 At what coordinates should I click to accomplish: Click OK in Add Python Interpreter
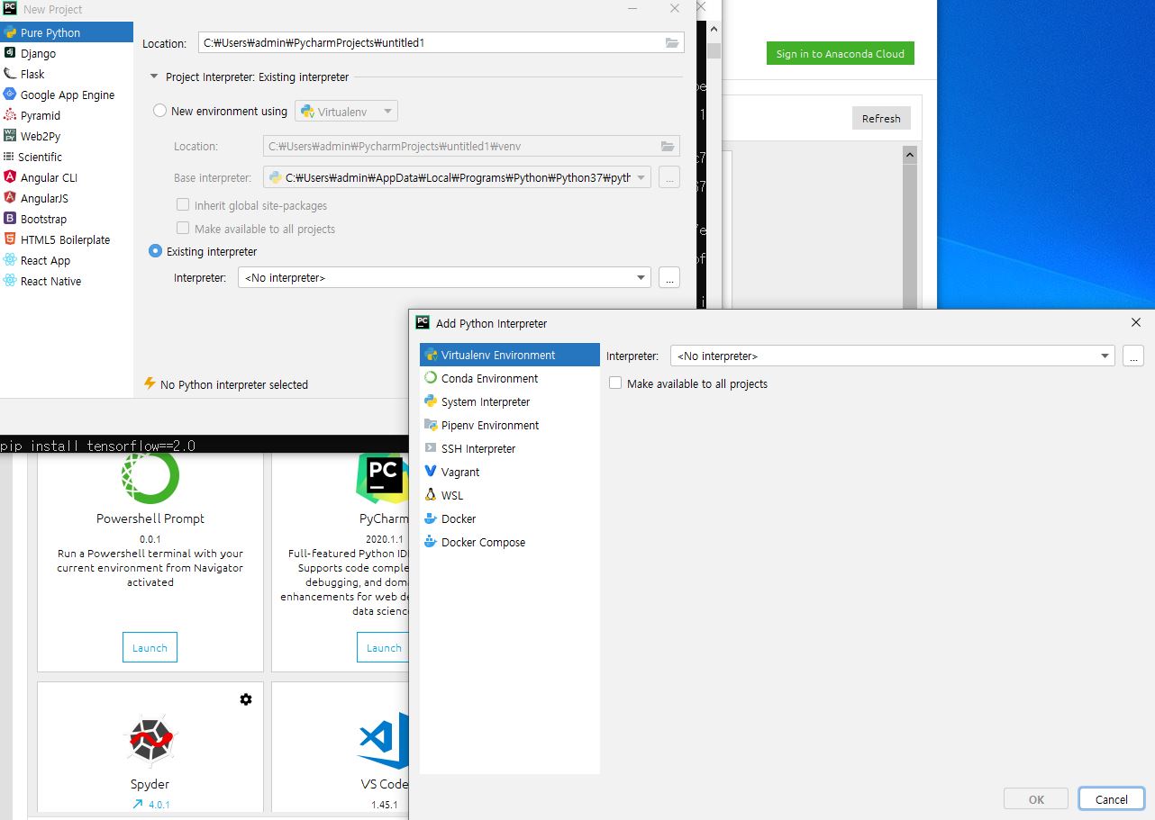[1036, 798]
